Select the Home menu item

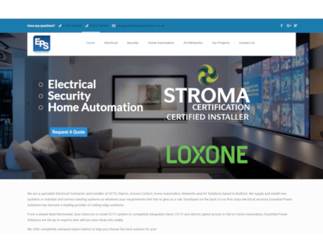pyautogui.click(x=90, y=43)
